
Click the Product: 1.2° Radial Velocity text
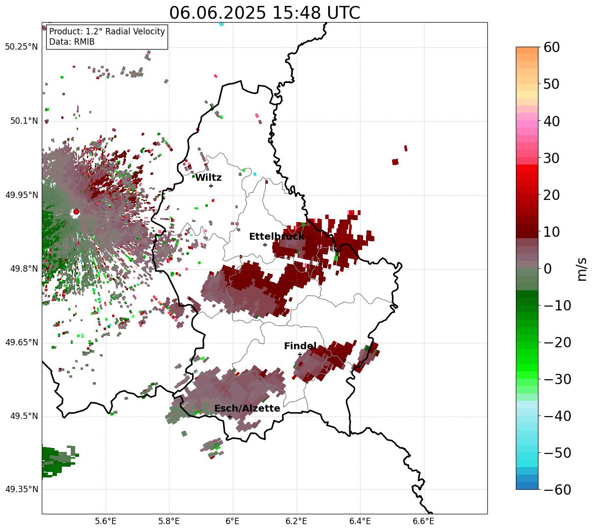click(107, 31)
